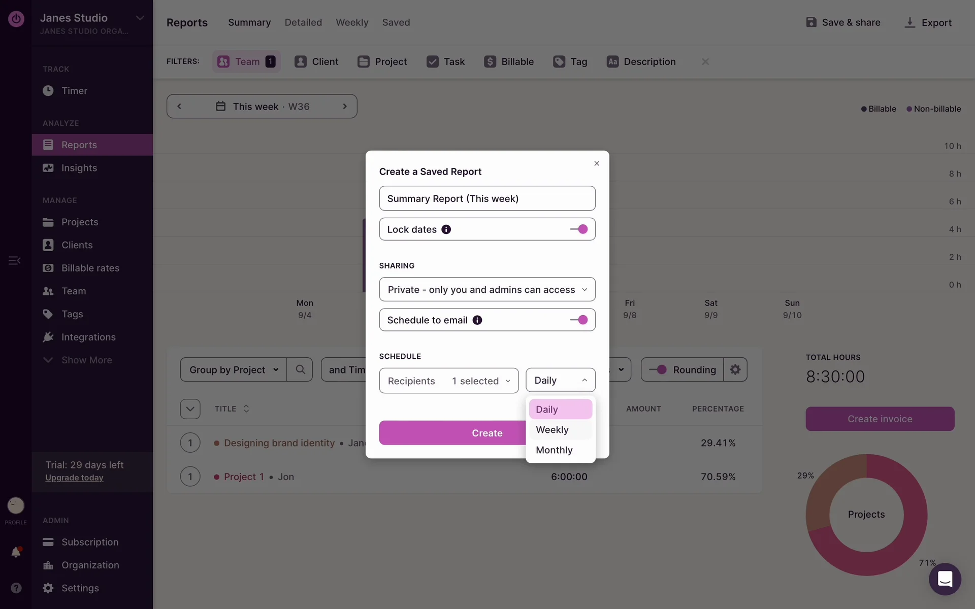This screenshot has height=609, width=975.
Task: Open the chat support bubble
Action: pyautogui.click(x=945, y=579)
